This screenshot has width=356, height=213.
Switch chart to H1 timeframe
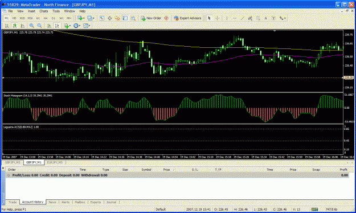point(38,18)
